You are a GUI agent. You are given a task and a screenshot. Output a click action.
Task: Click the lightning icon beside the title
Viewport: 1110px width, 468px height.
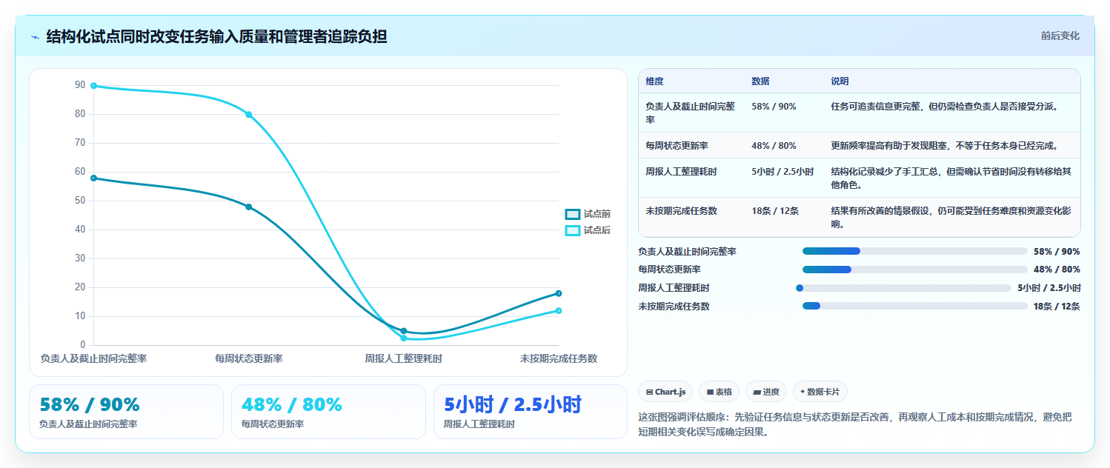(35, 37)
